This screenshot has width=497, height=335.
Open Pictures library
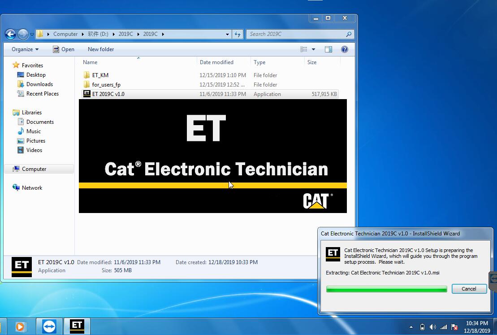(36, 141)
